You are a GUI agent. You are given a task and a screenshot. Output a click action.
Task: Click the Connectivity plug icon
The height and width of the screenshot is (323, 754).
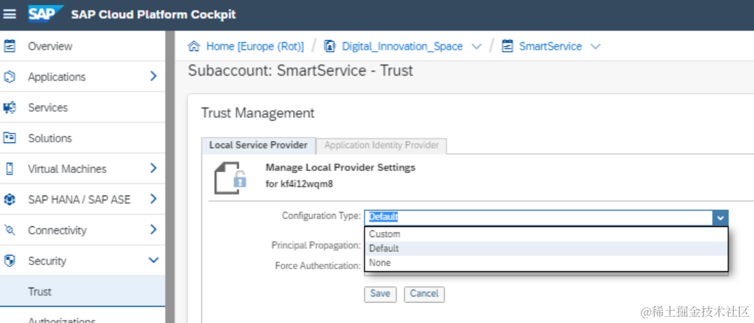[x=10, y=230]
